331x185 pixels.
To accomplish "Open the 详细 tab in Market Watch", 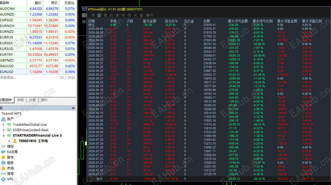I will pyautogui.click(x=20, y=100).
